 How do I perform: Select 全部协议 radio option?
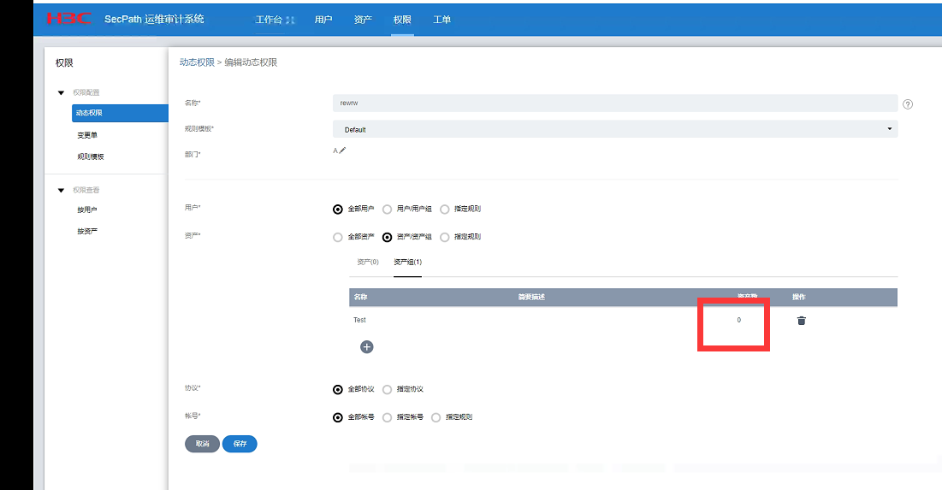[338, 390]
